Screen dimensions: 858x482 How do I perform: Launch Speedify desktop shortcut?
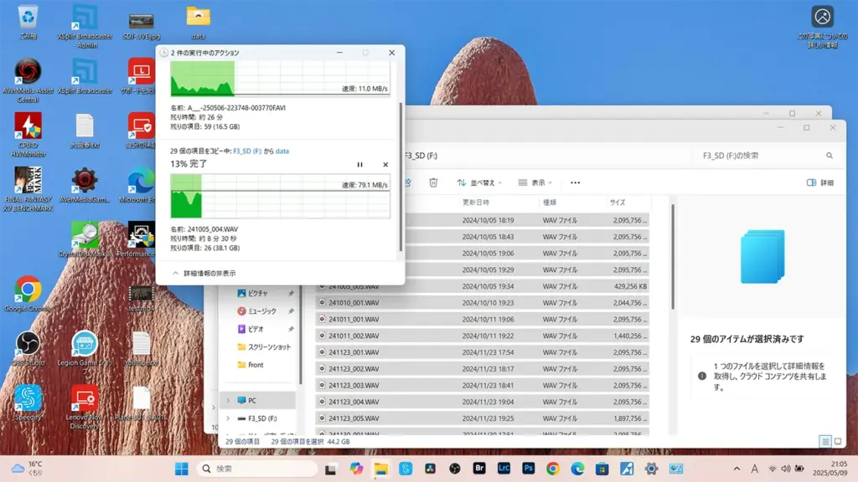(28, 403)
